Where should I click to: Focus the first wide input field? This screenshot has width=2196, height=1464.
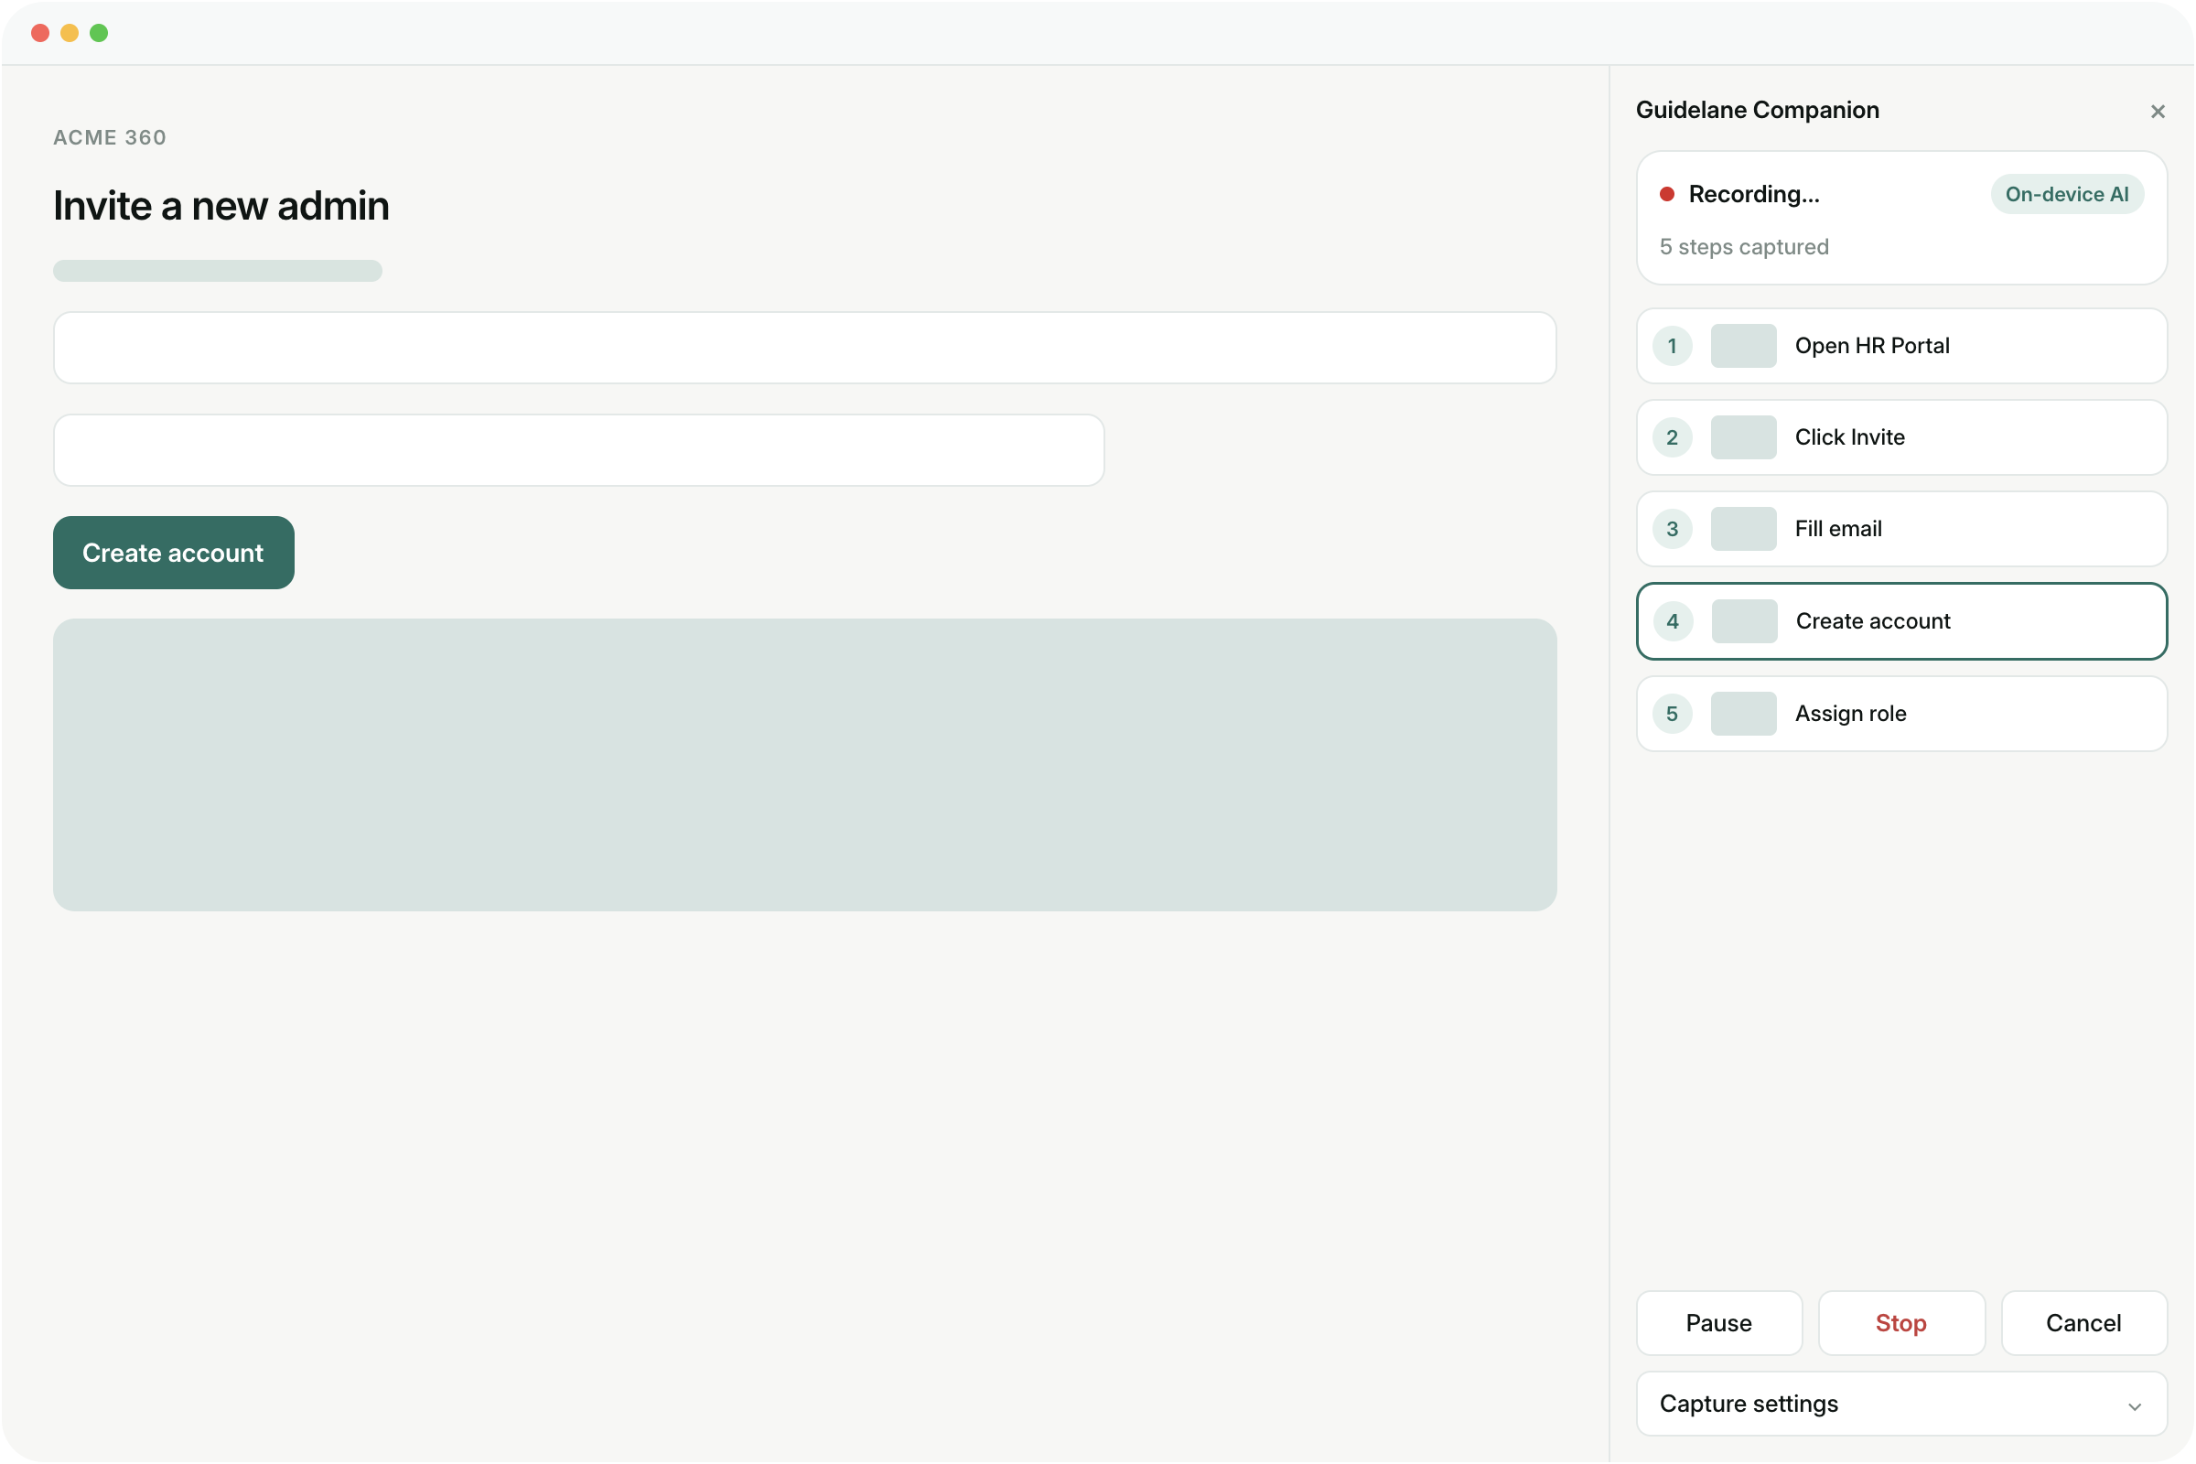click(805, 348)
